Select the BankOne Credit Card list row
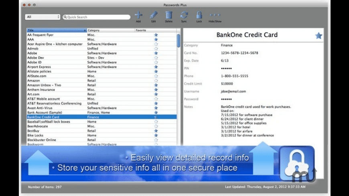Screen dimensions: 349x196 (x=102, y=117)
